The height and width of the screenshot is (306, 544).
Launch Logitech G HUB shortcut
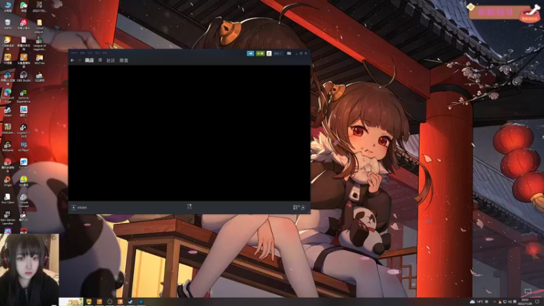(x=24, y=131)
